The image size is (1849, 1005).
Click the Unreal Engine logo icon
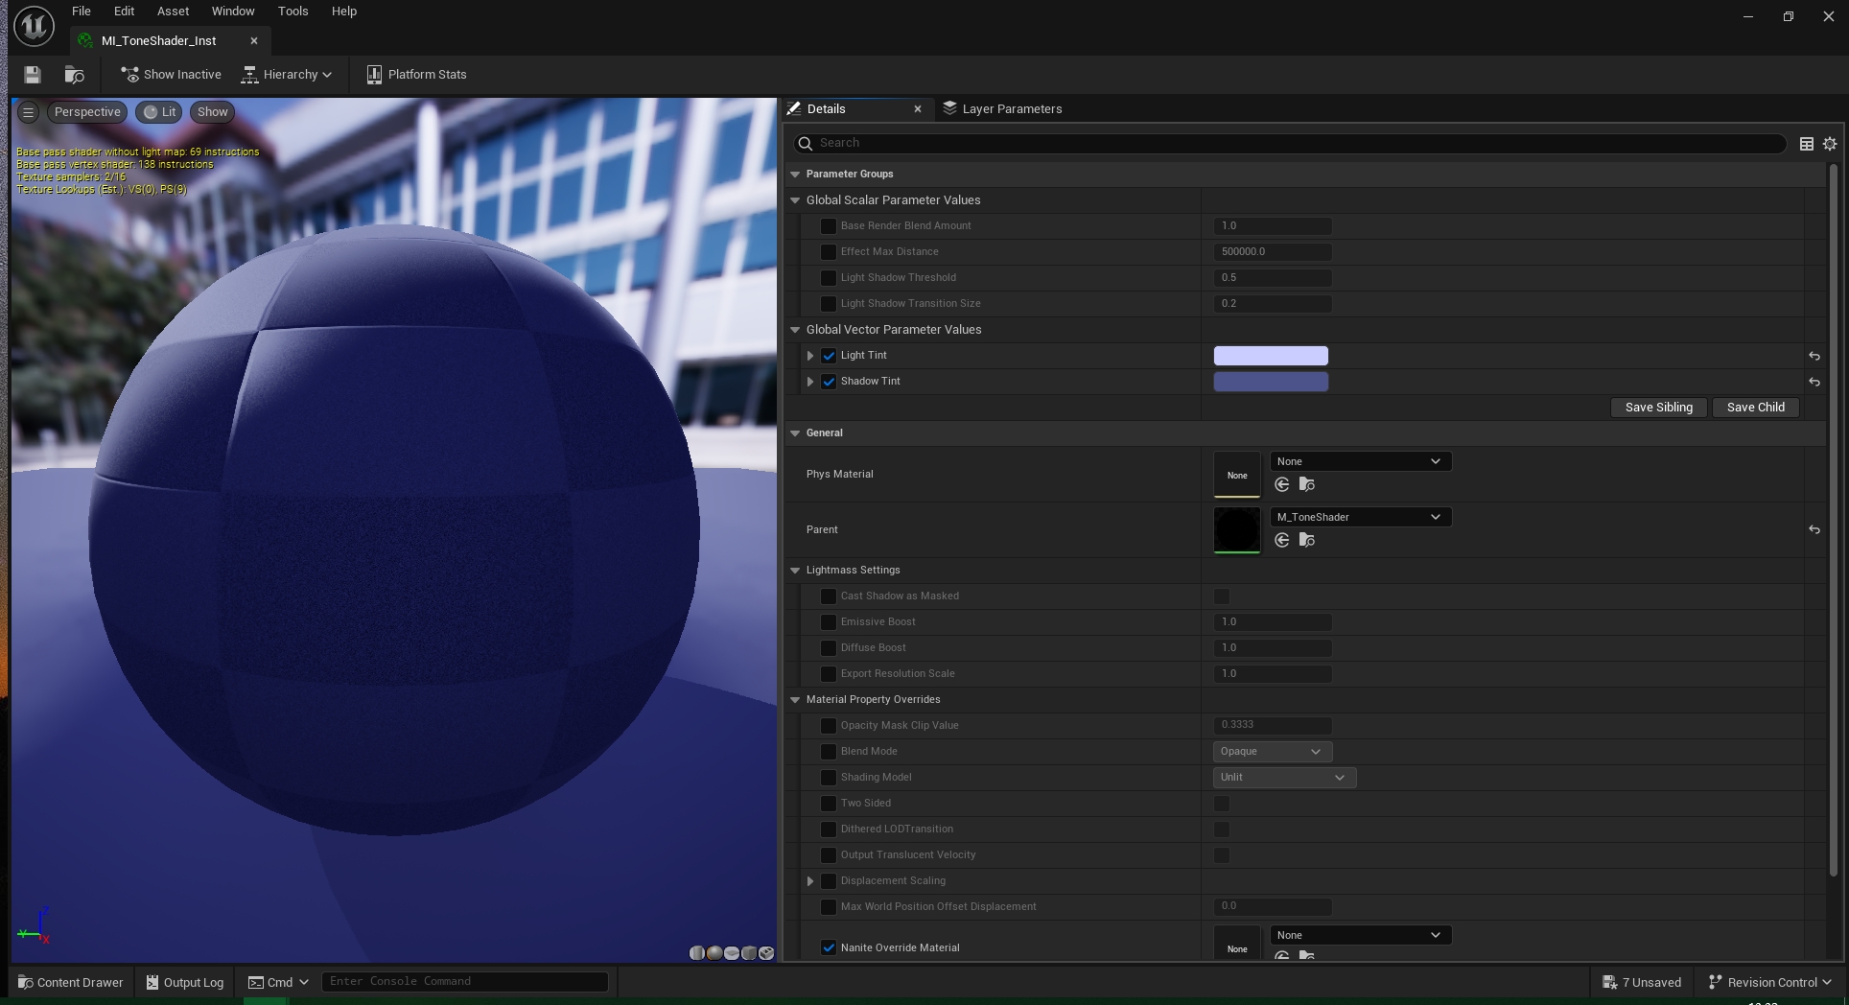(x=34, y=26)
